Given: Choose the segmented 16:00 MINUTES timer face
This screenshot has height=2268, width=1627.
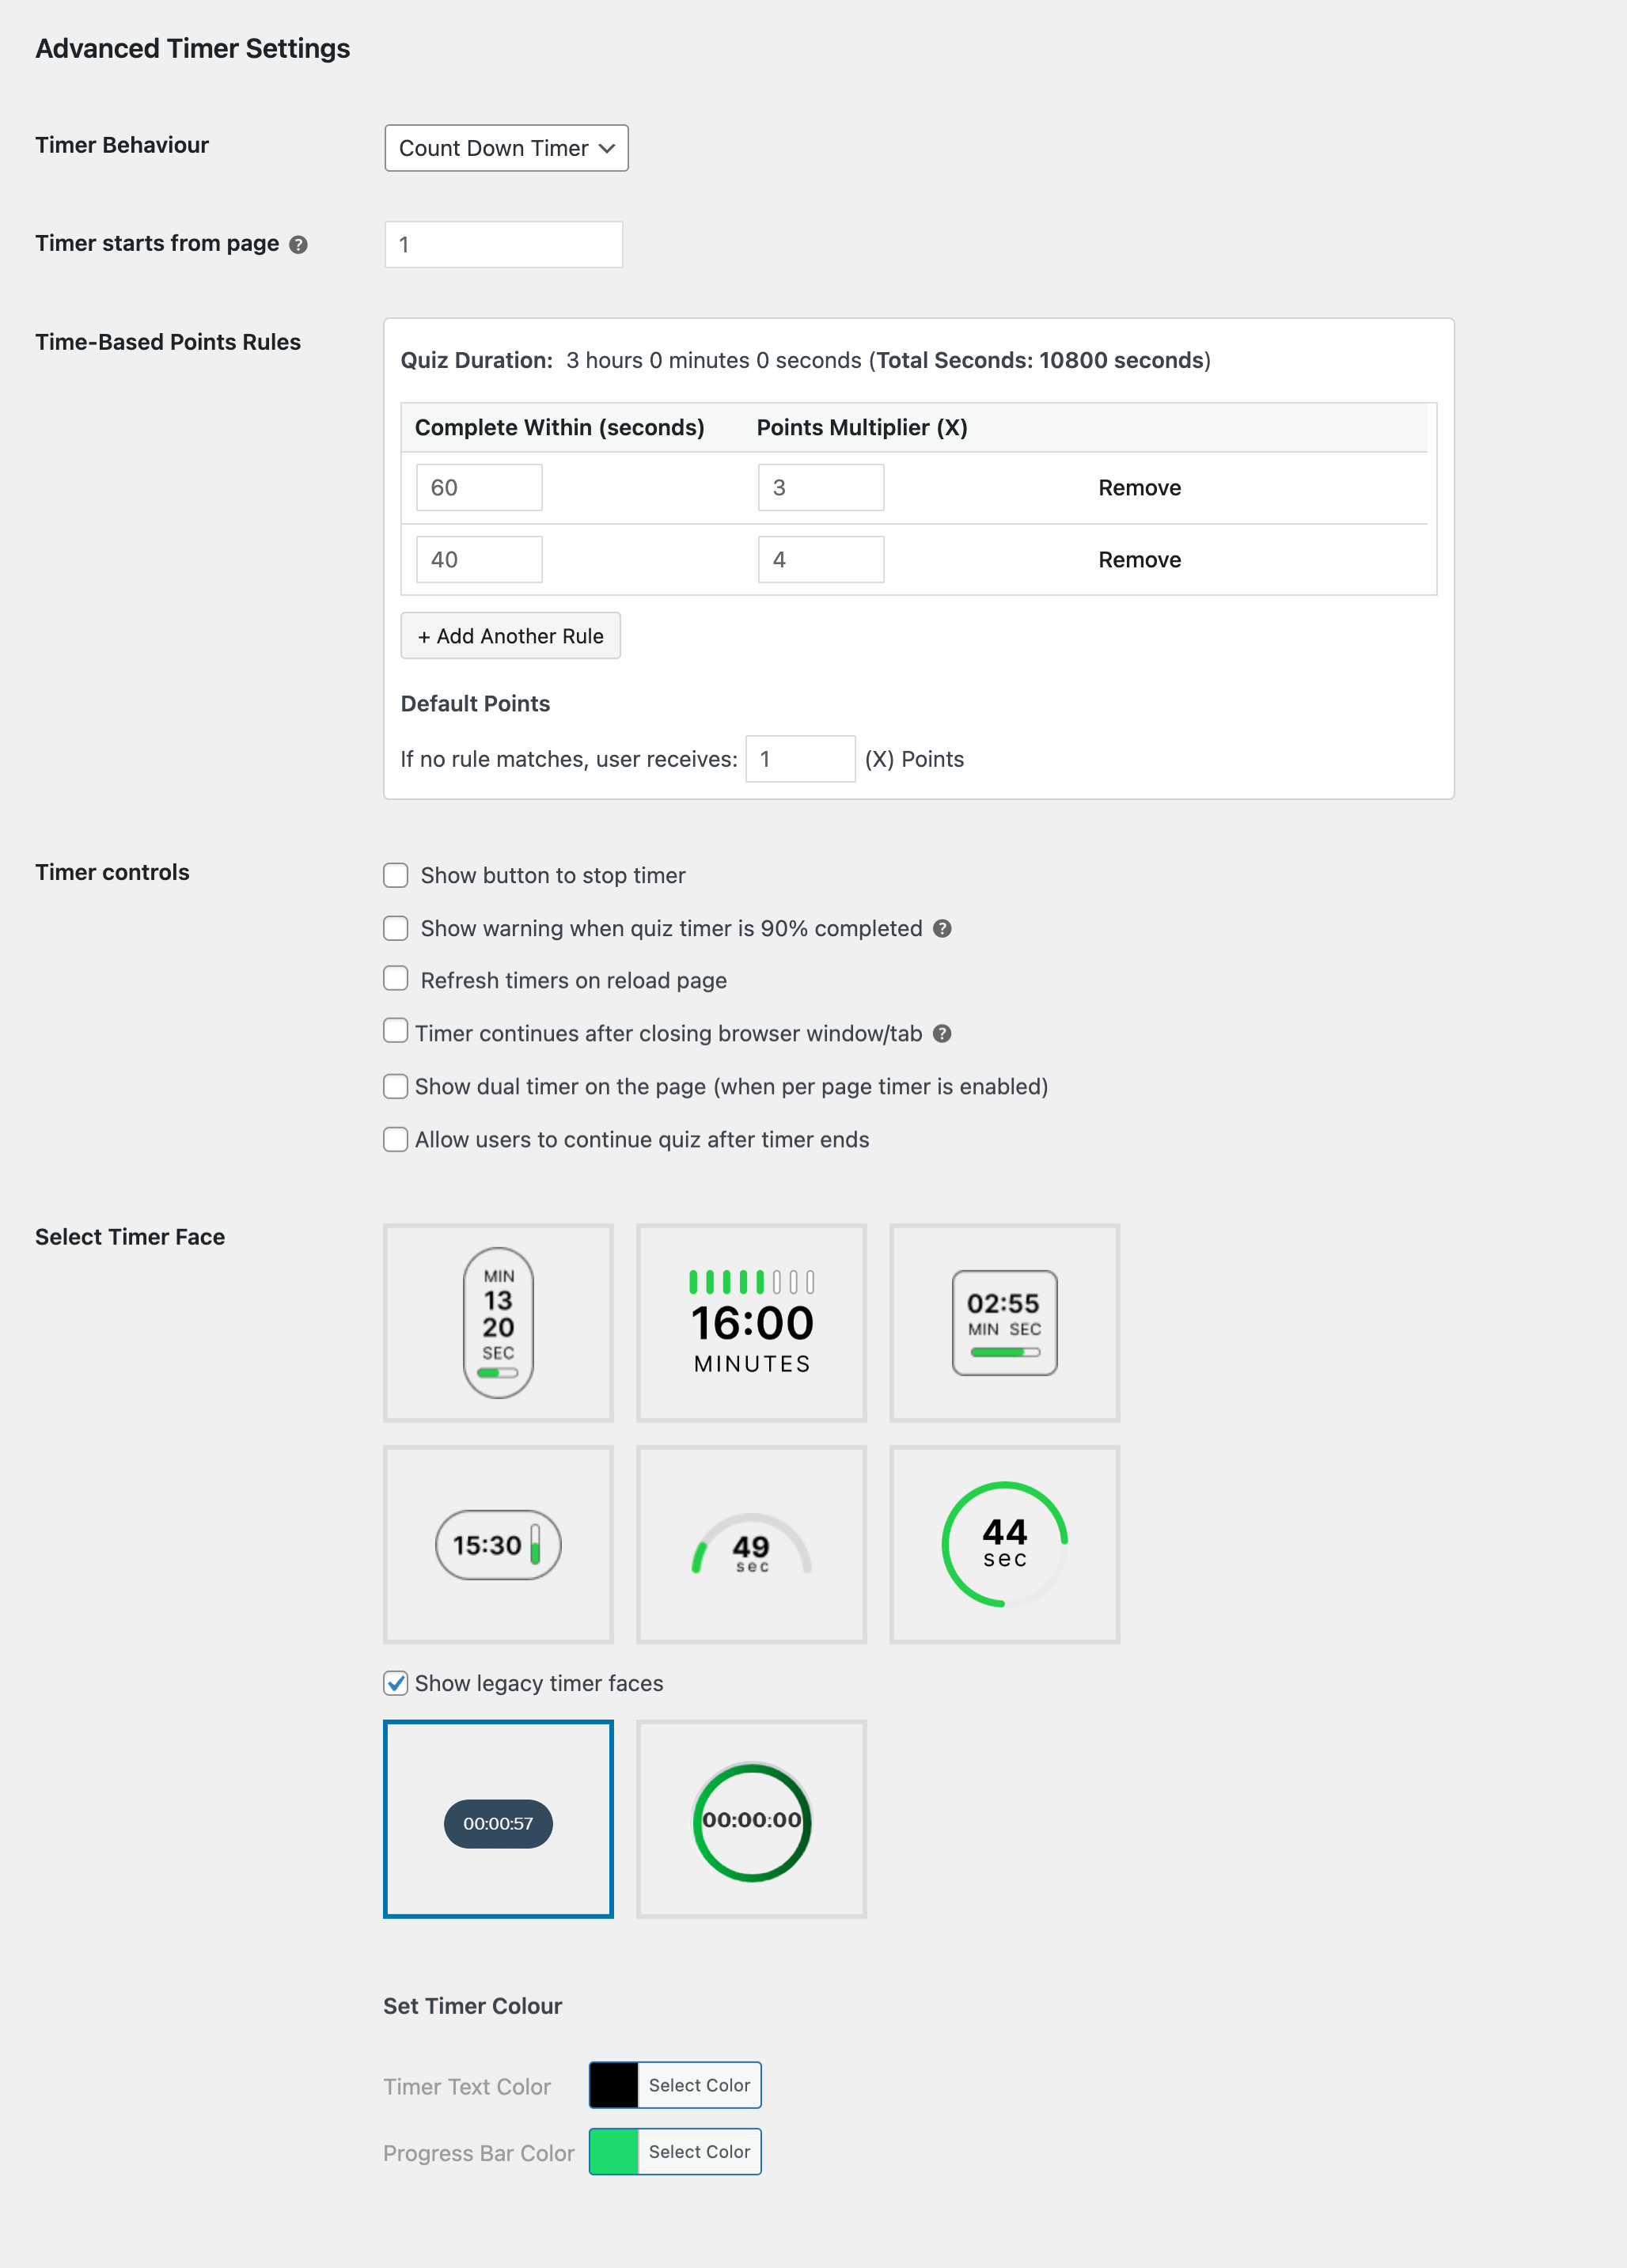Looking at the screenshot, I should click(x=751, y=1323).
